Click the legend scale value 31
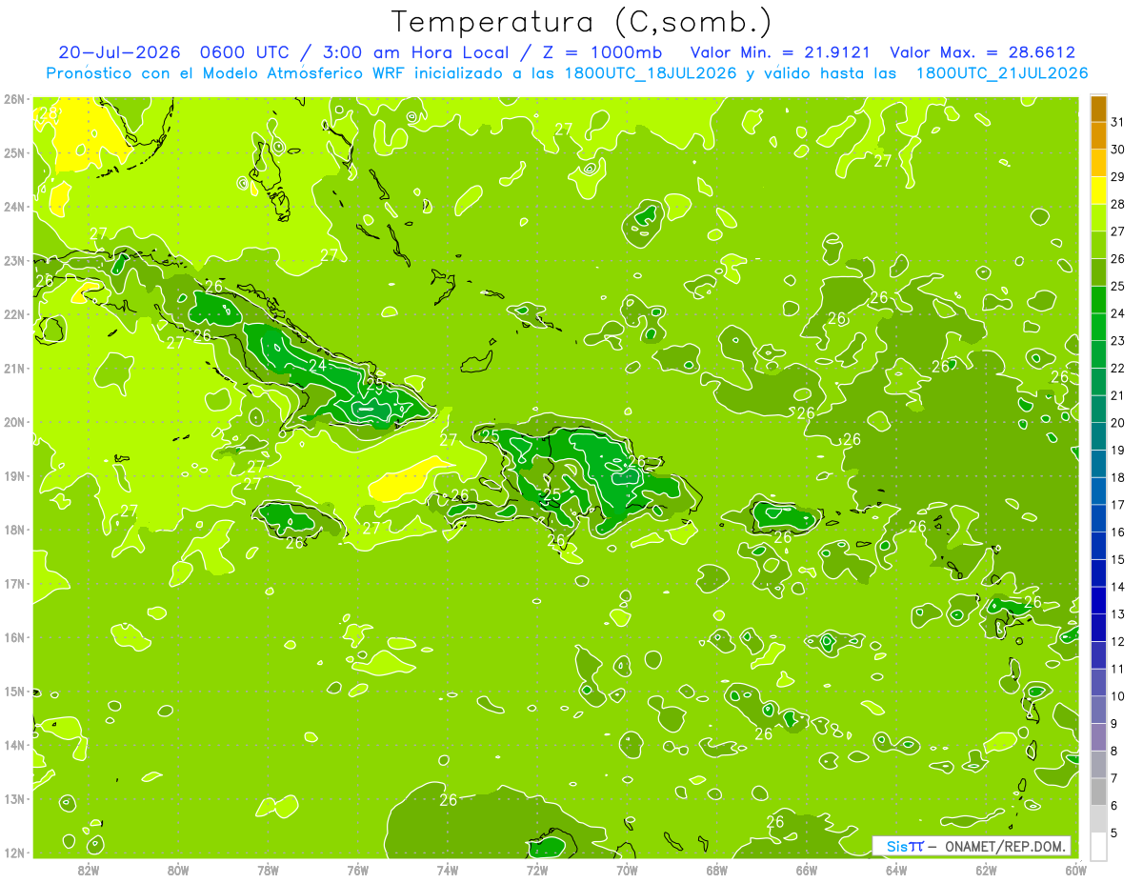 click(1118, 122)
